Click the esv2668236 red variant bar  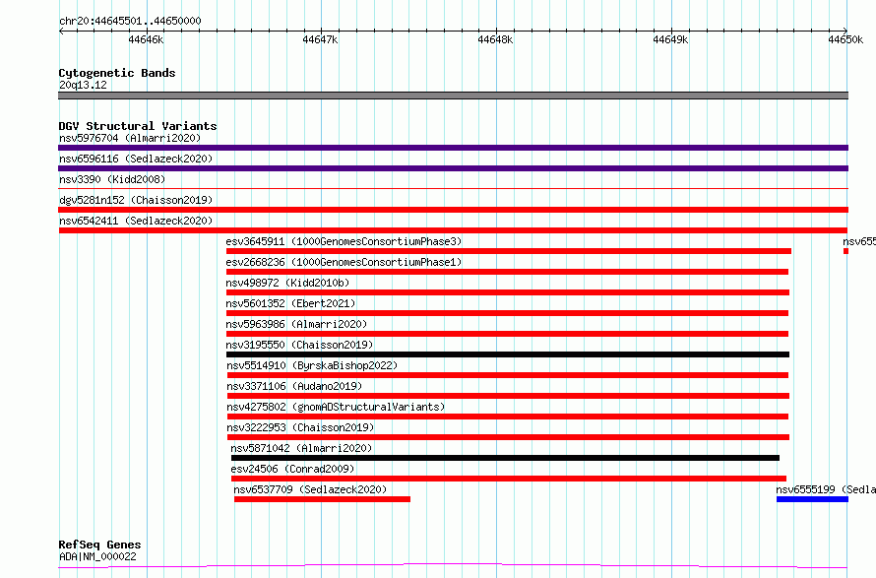click(x=507, y=272)
